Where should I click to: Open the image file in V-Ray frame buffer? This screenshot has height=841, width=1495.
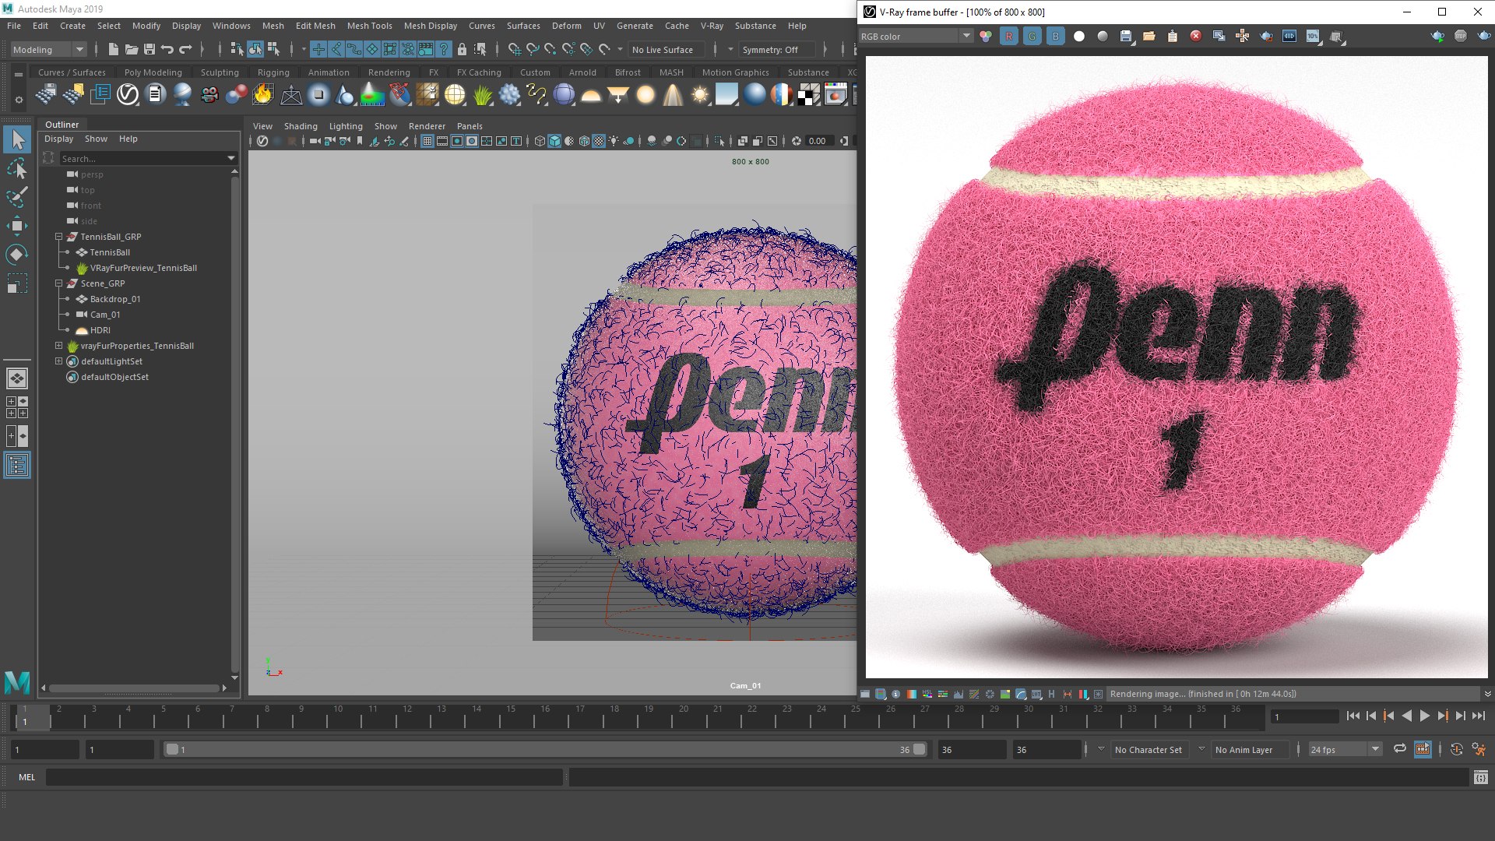1149,36
